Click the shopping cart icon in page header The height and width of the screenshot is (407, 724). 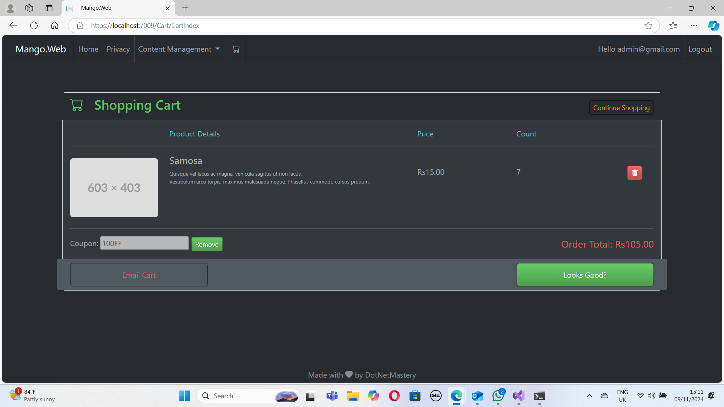click(236, 49)
